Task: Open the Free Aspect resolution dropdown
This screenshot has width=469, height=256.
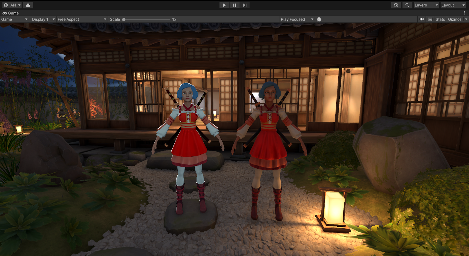Action: [x=82, y=19]
